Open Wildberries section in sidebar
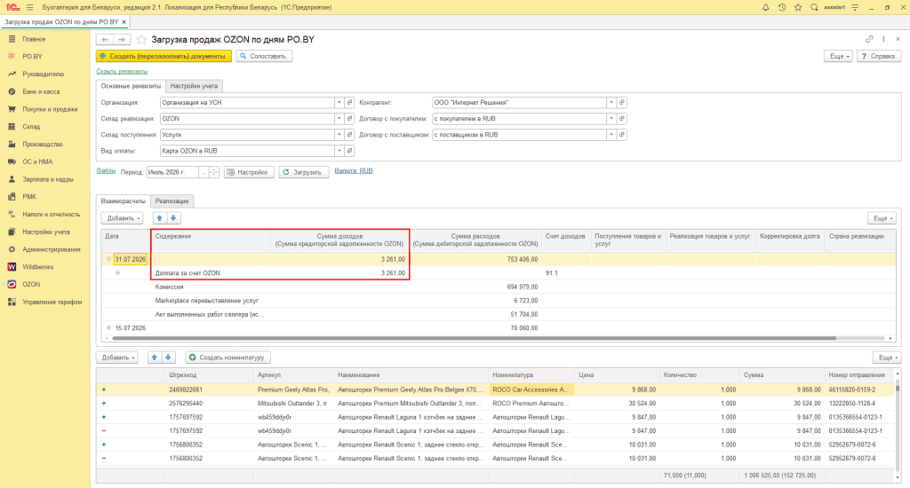The height and width of the screenshot is (488, 910). click(x=37, y=266)
